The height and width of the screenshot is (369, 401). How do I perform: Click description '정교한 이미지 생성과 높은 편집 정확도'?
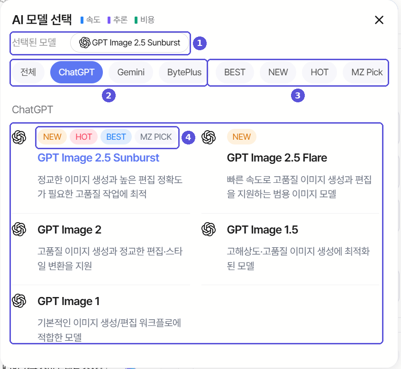[x=110, y=180]
